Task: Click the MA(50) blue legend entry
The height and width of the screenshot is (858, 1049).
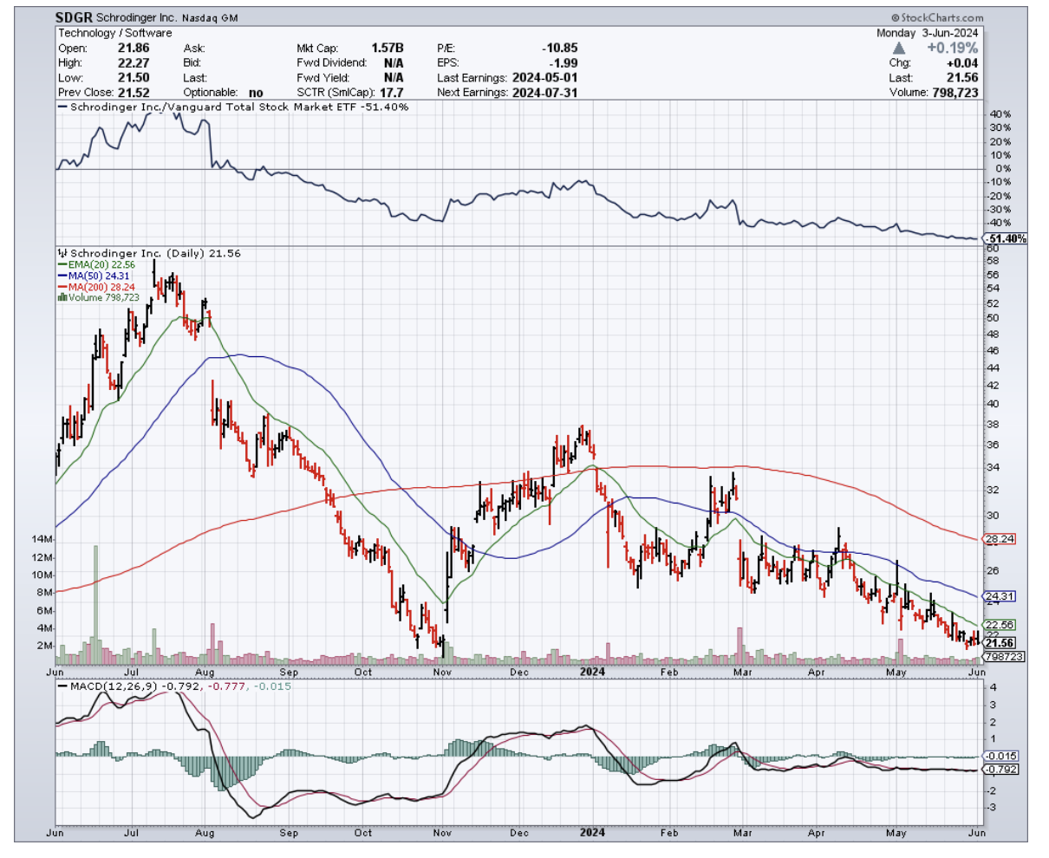Action: click(95, 276)
